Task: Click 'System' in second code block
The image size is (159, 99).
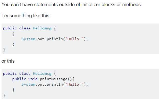Action: pos(28,84)
